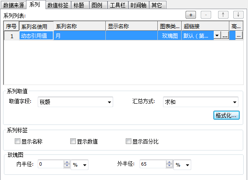Open the outer radius unit percent dropdown
Screen dimensions: 248x180
(182, 165)
